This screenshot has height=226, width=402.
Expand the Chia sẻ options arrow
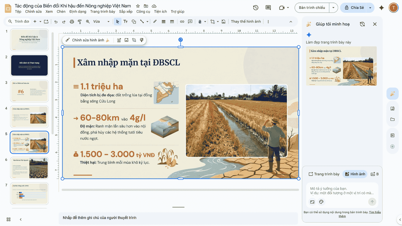point(370,8)
